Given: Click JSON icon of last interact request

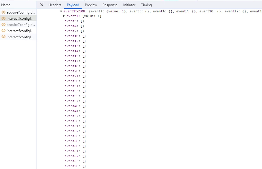Looking at the screenshot, I should (x=3, y=37).
